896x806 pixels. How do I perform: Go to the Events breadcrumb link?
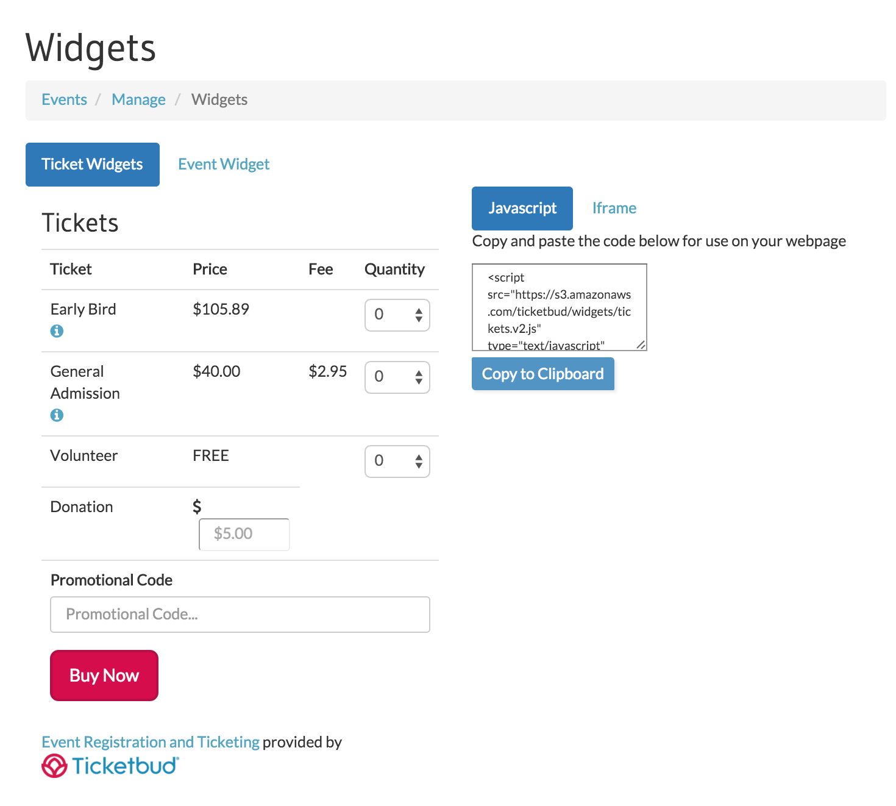[64, 99]
